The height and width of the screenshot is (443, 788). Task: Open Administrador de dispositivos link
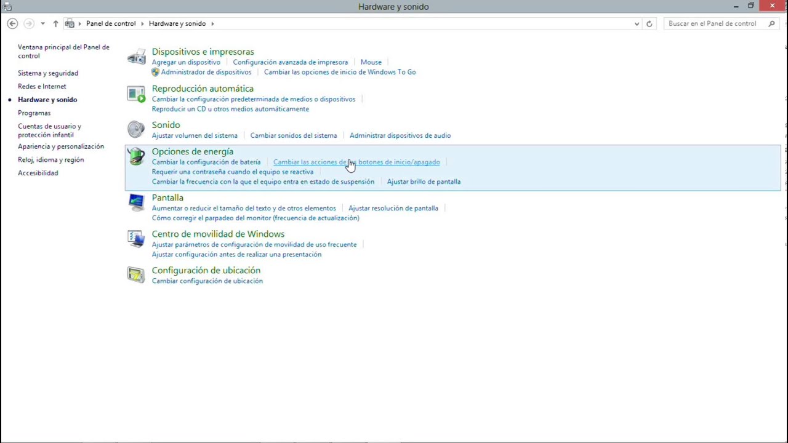[x=206, y=72]
